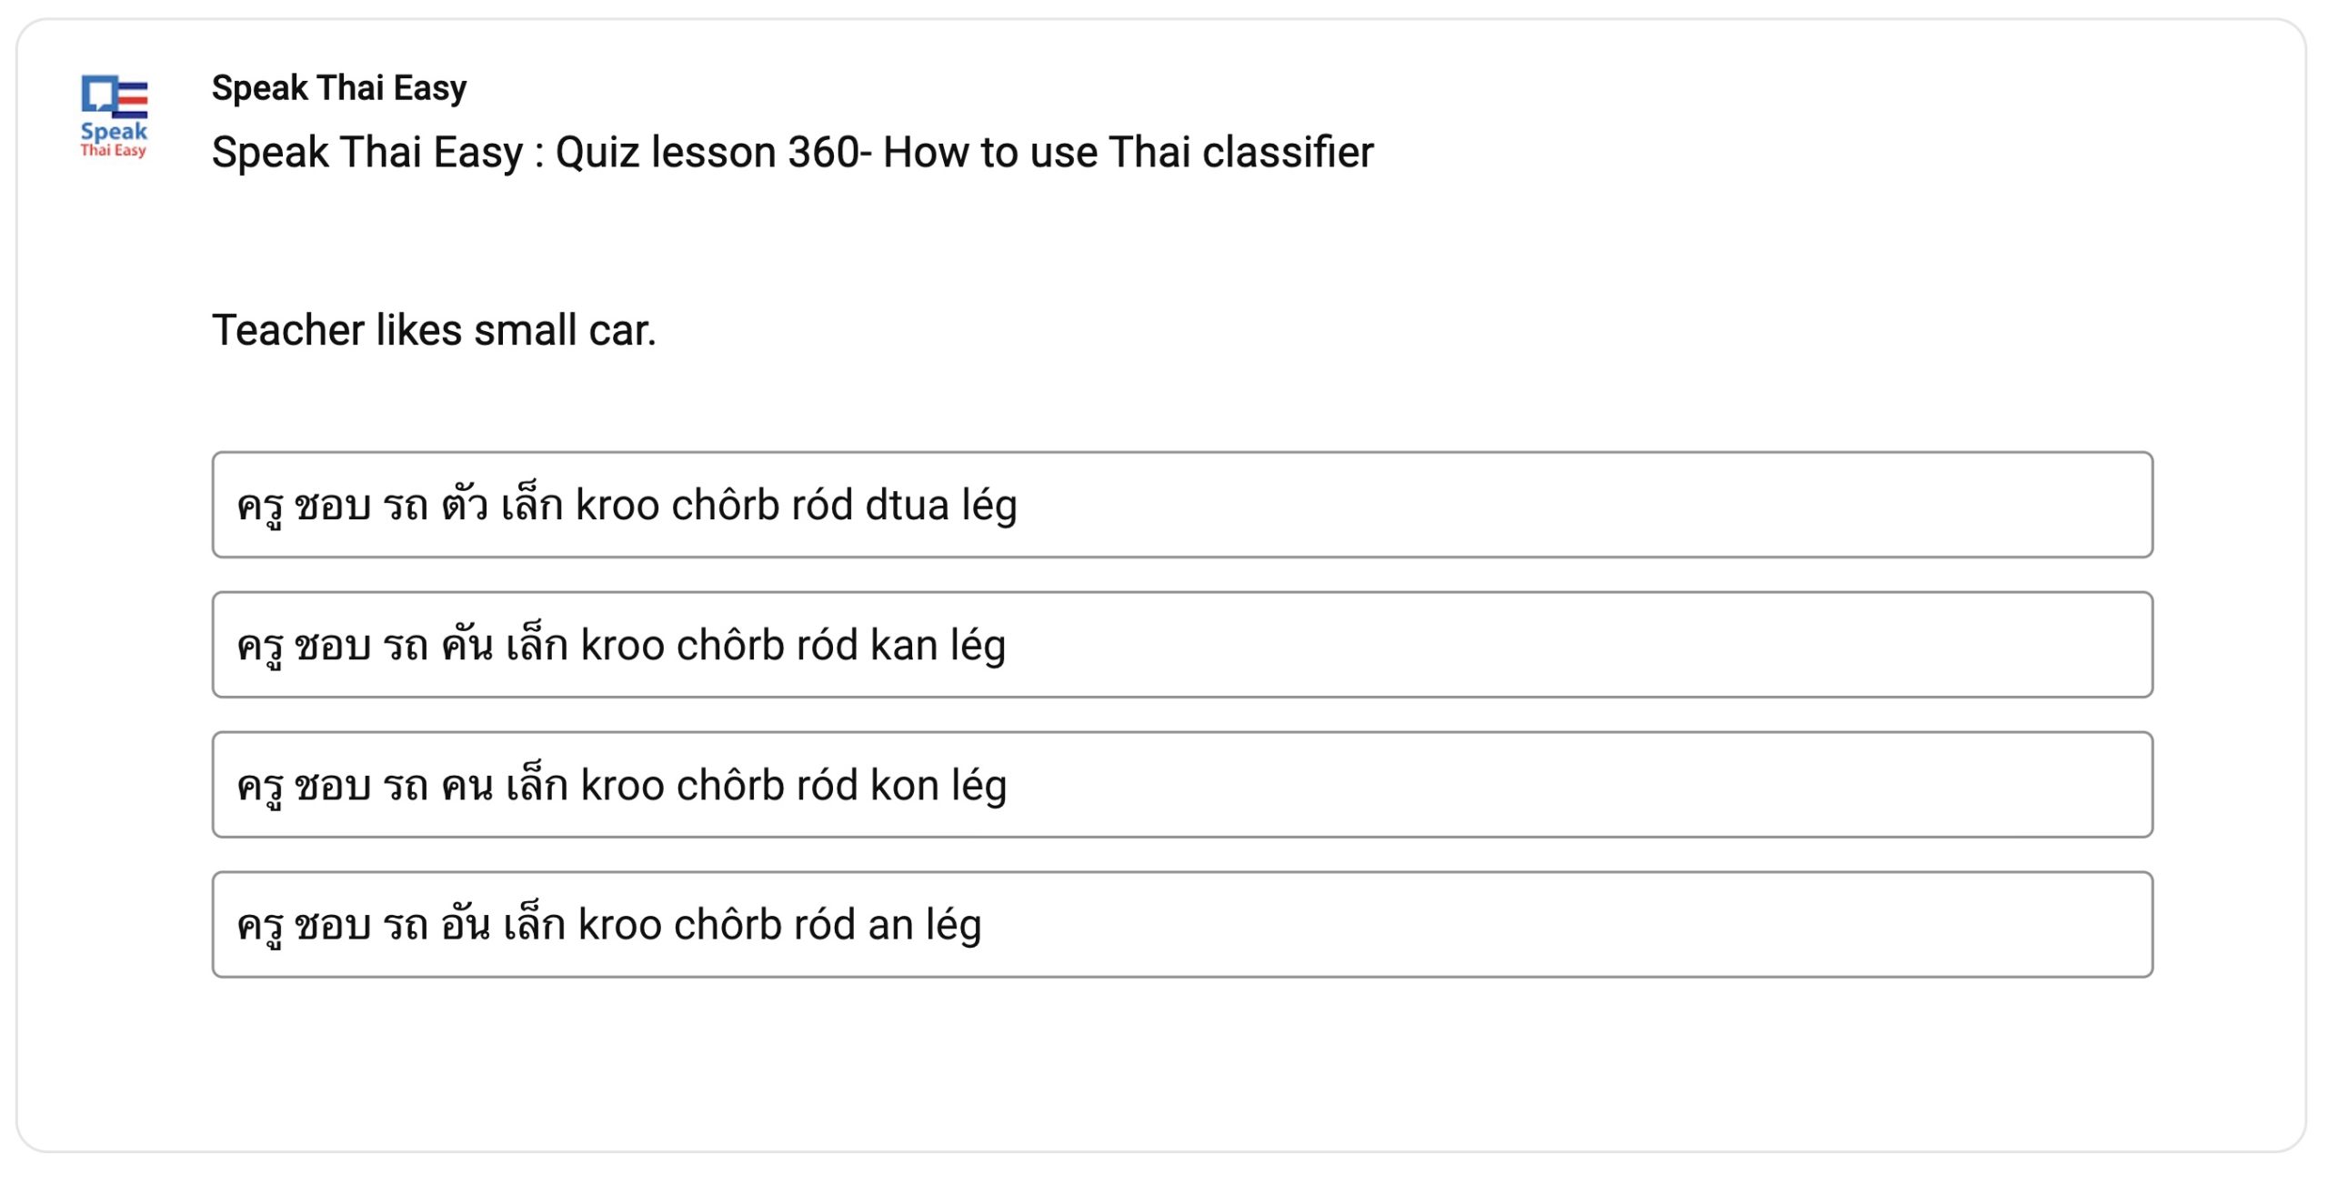
Task: Click Thai text ครู ชอบ รถ อัน เล็ก
Action: pyautogui.click(x=402, y=925)
